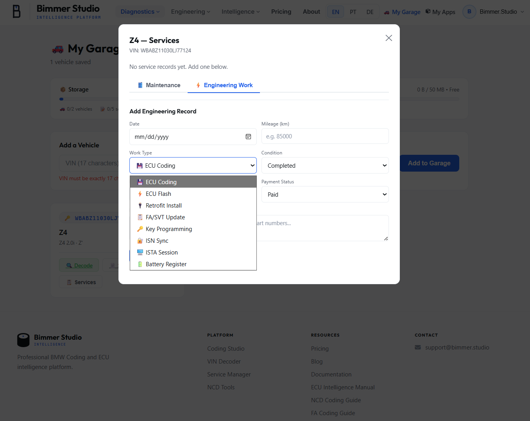Click the user avatar B circle

coord(469,12)
